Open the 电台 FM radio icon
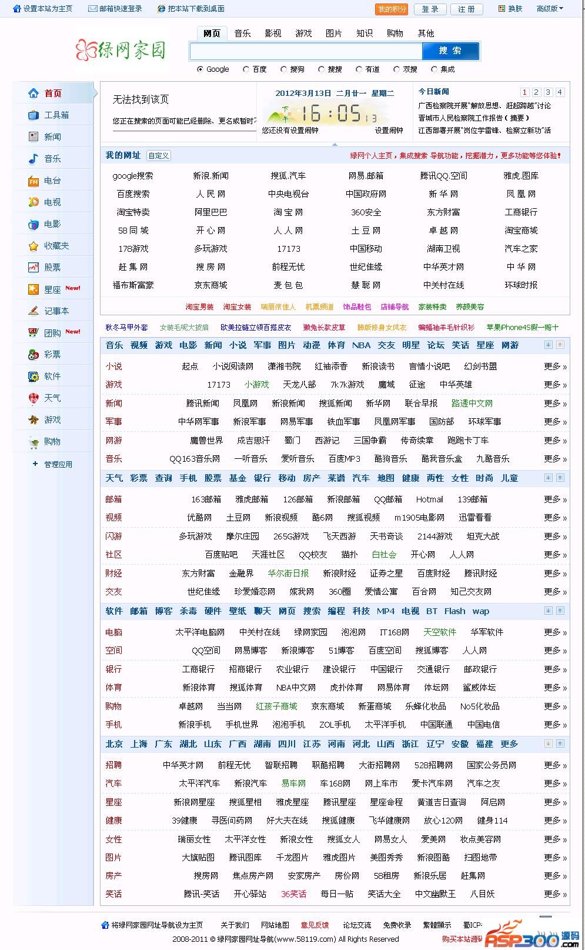 pos(34,181)
